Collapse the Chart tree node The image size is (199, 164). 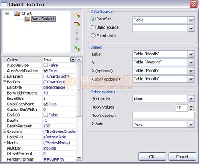tap(7, 14)
